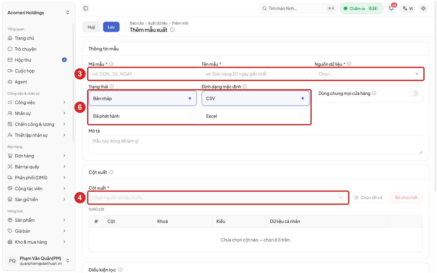Expand Kho & mua hàng menu
Screen dimensions: 437x273
38,242
